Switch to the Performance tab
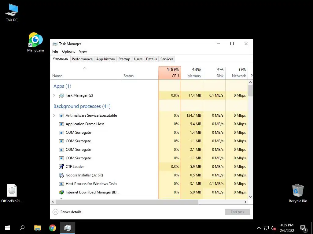Viewport: 313px width, 234px height. (x=82, y=59)
